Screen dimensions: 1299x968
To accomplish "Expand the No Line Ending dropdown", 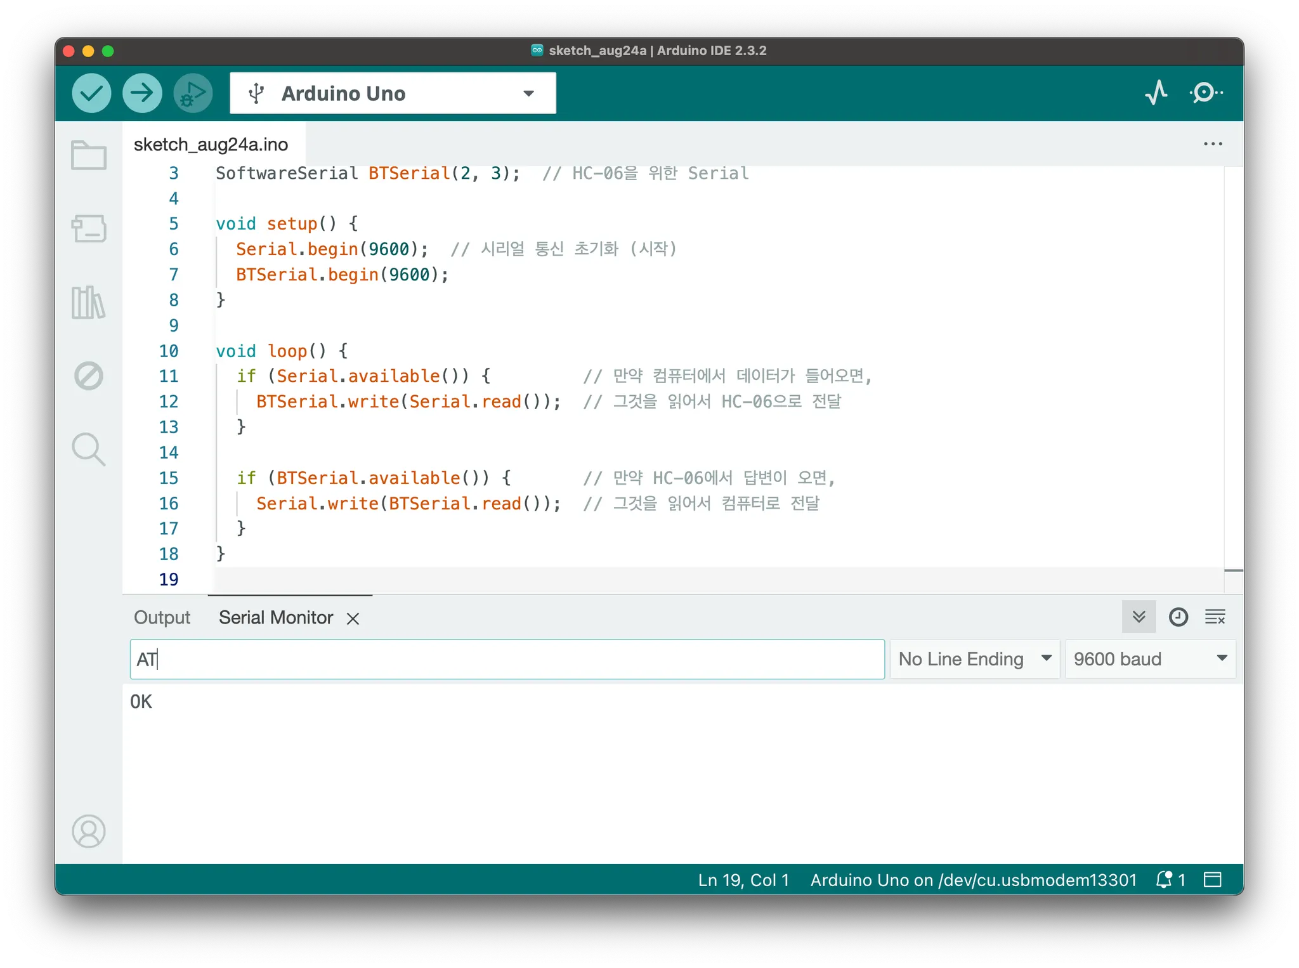I will 974,659.
